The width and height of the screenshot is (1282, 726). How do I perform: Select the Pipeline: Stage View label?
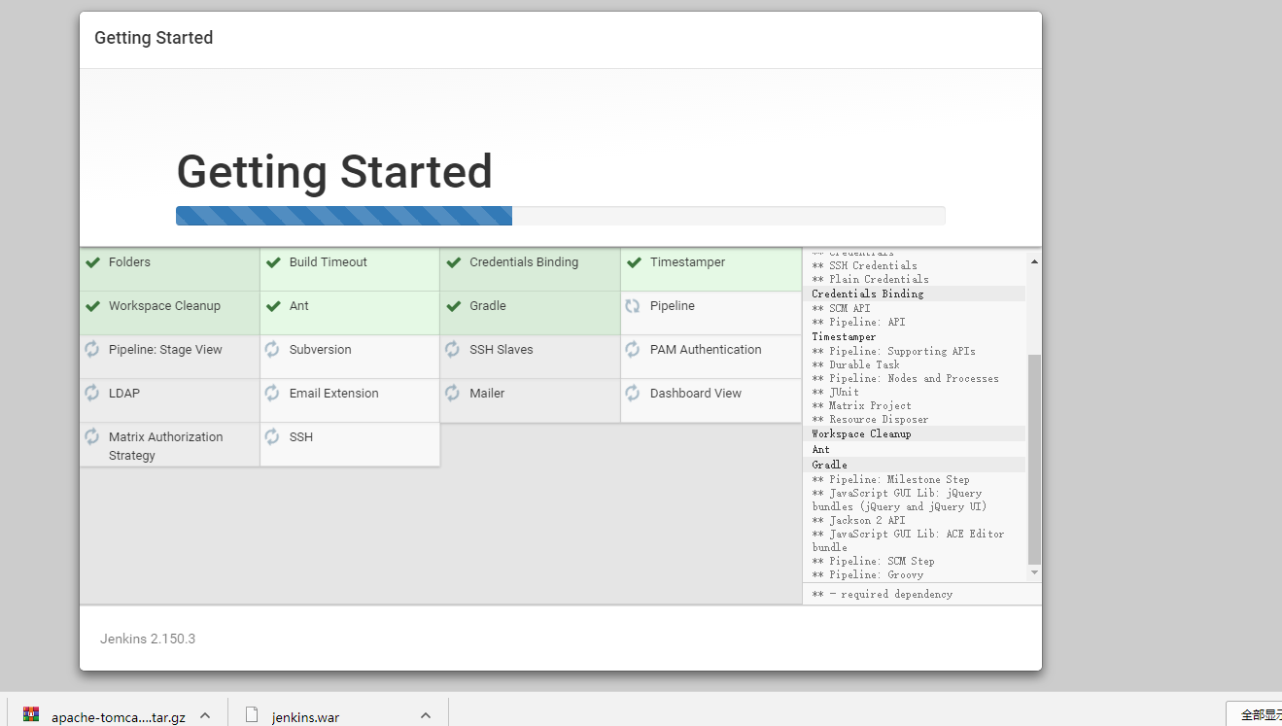tap(165, 350)
